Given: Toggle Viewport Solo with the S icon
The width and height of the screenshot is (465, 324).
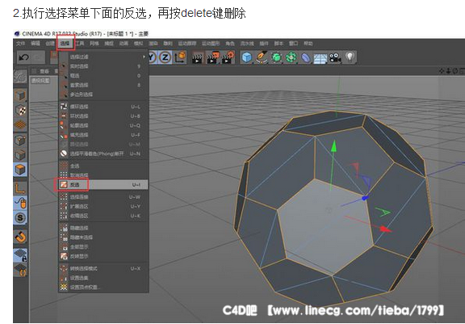Looking at the screenshot, I should pos(20,218).
